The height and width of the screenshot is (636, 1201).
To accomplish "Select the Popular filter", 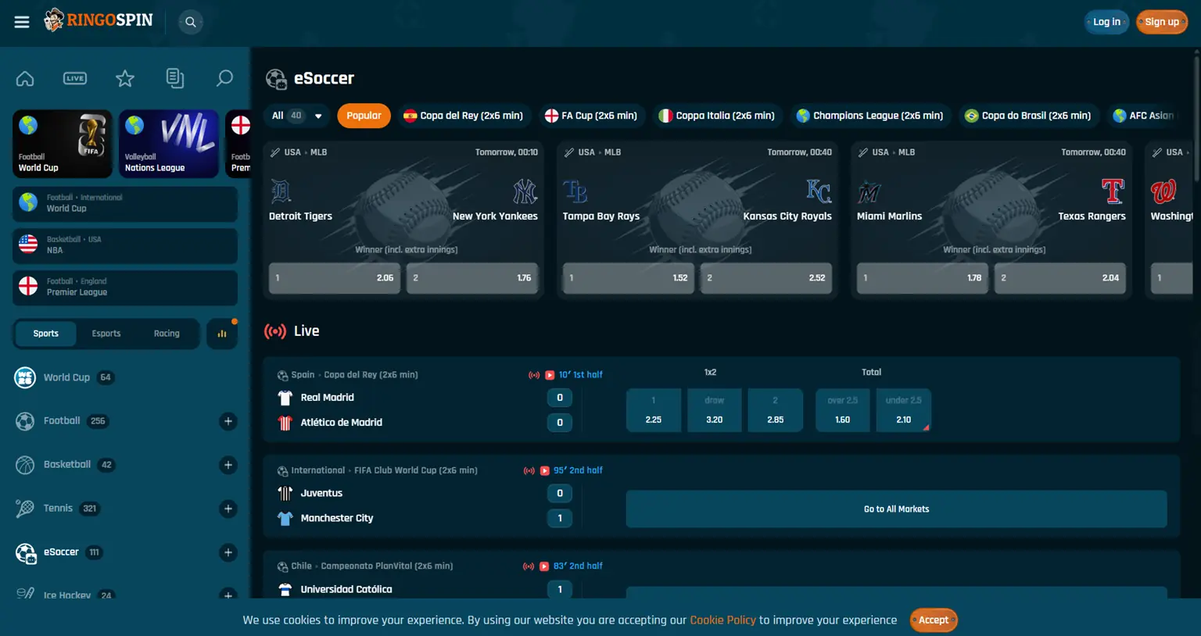I will pyautogui.click(x=364, y=116).
